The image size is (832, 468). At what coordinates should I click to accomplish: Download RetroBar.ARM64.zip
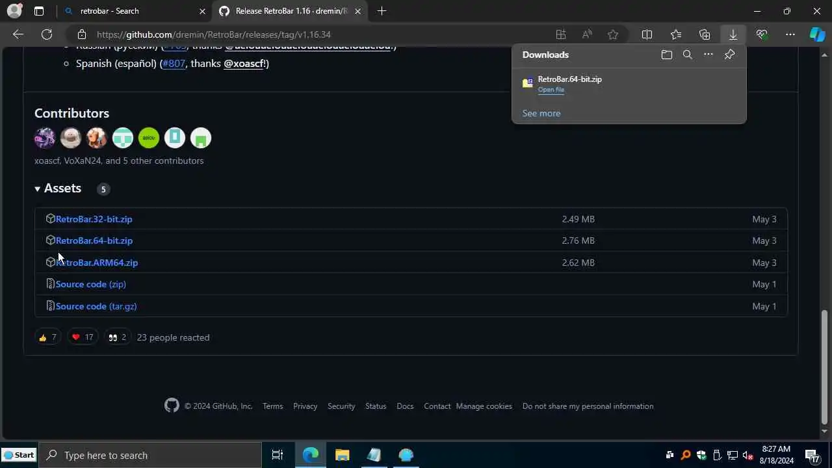tap(96, 263)
